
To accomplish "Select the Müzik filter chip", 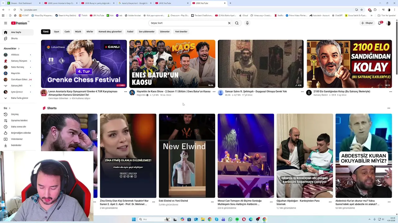I will click(78, 32).
